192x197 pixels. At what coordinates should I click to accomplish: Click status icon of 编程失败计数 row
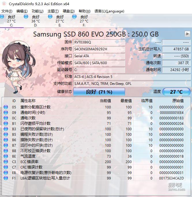[x=6, y=134]
